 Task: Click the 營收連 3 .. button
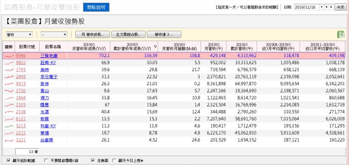tap(164, 35)
